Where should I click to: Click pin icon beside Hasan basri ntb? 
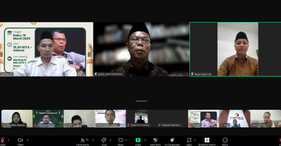[x=192, y=74]
